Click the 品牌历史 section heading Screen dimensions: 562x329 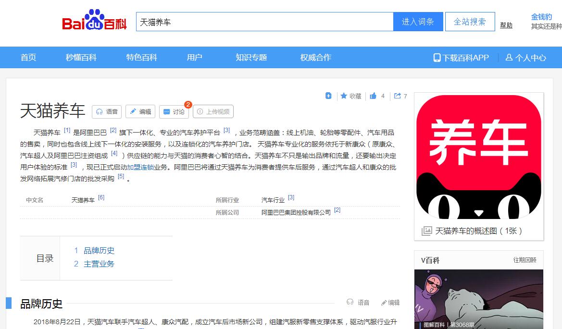coord(41,304)
